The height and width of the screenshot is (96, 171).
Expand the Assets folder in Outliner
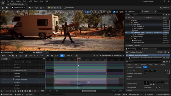pyautogui.click(x=130, y=21)
